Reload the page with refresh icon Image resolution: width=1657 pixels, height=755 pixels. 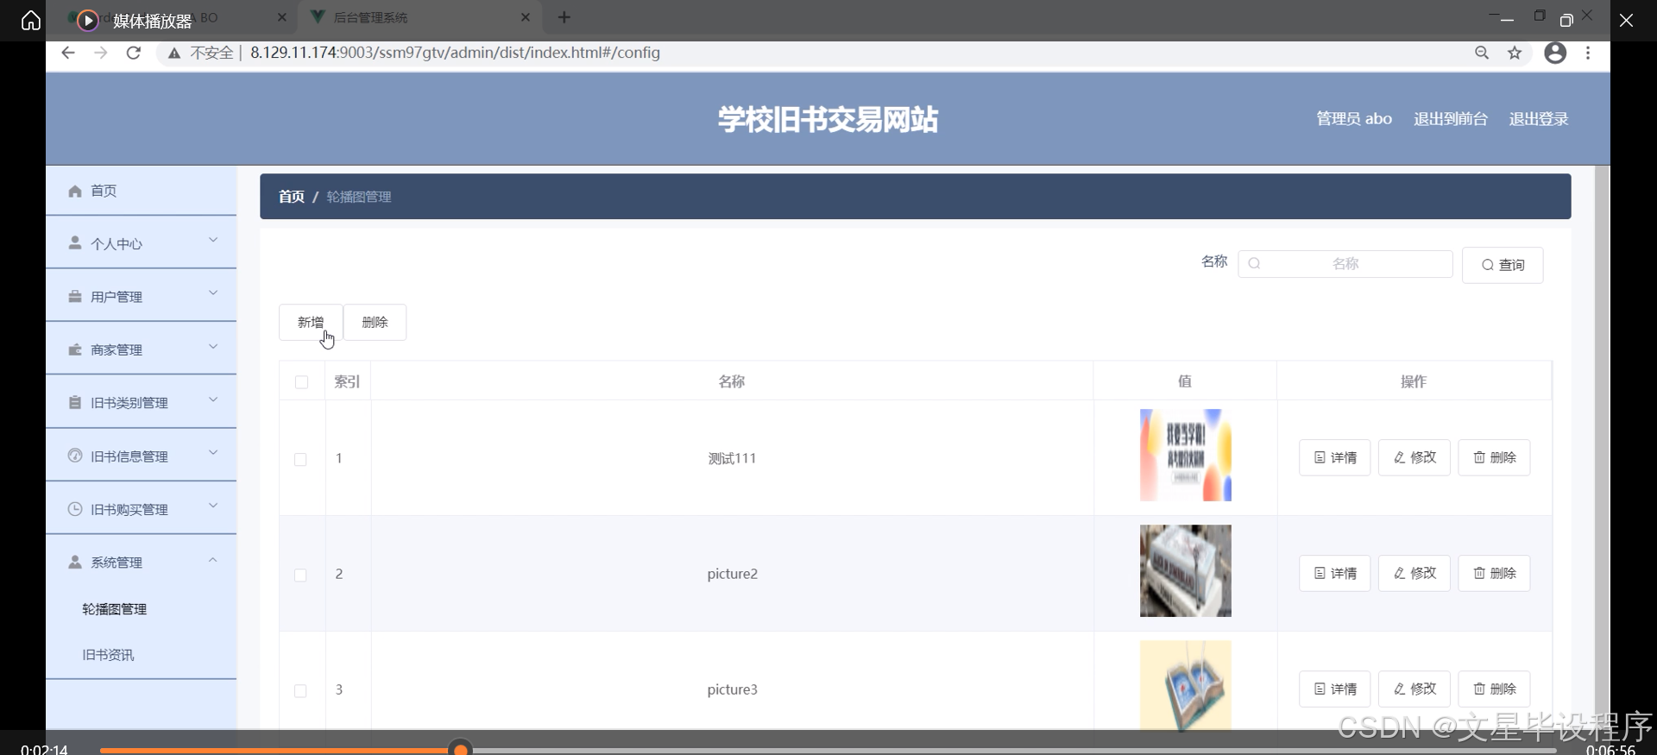[x=134, y=53]
